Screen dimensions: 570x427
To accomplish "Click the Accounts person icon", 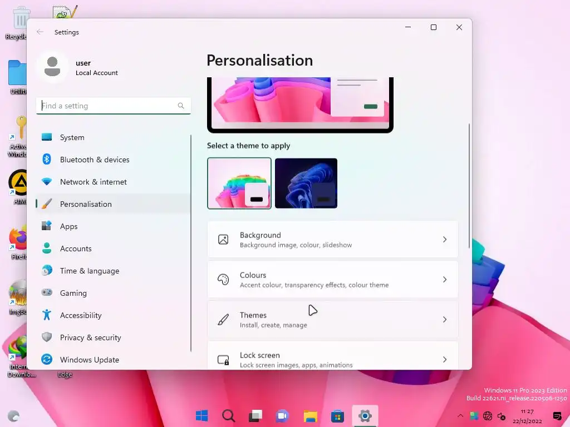I will (47, 249).
